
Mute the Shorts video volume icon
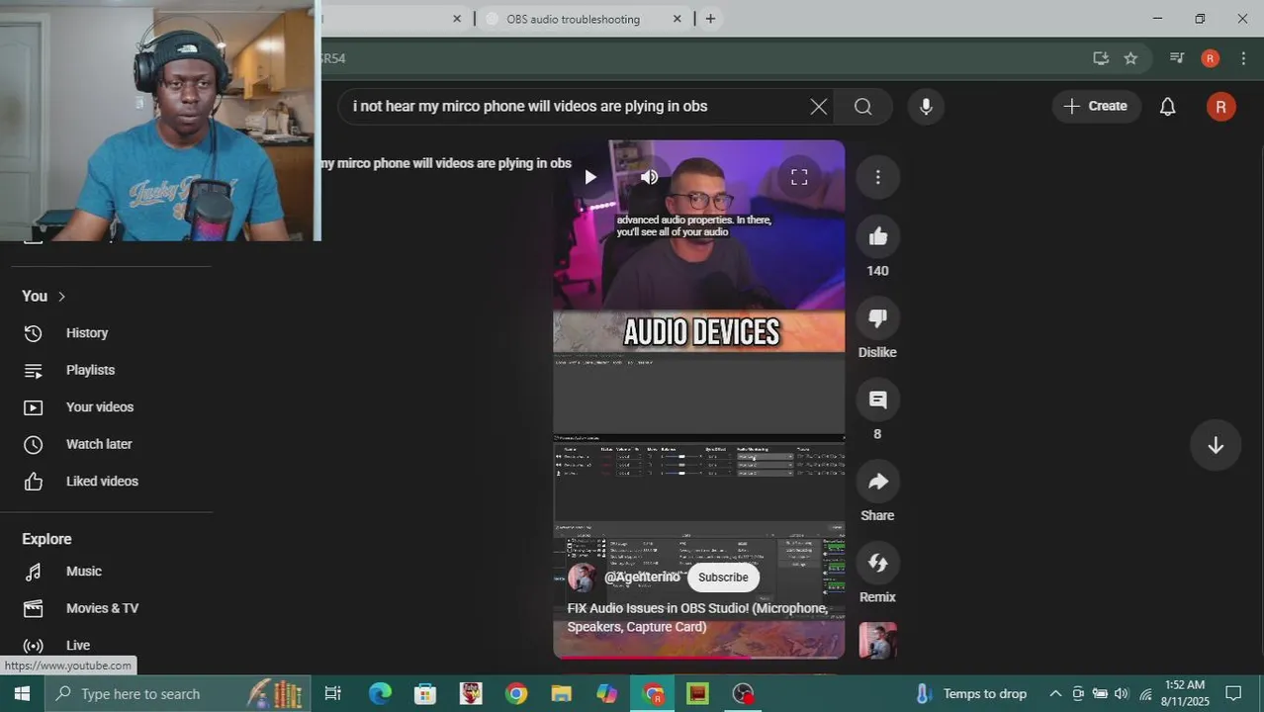pyautogui.click(x=649, y=177)
